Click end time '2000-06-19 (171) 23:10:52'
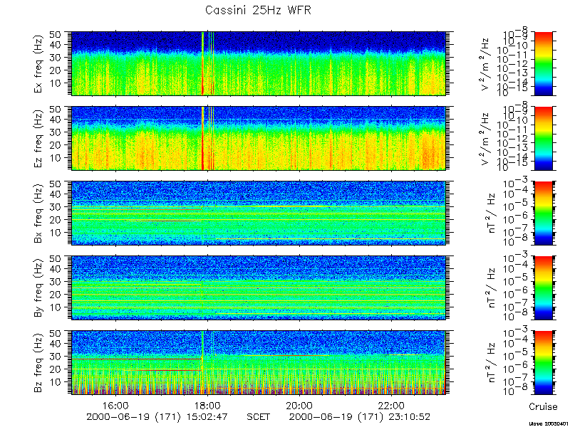Viewport: 570px width, 427px height. coord(359,417)
